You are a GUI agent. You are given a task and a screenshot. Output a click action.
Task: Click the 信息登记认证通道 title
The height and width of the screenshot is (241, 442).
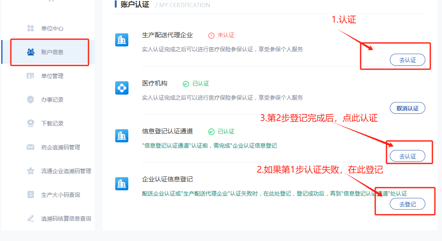click(167, 131)
